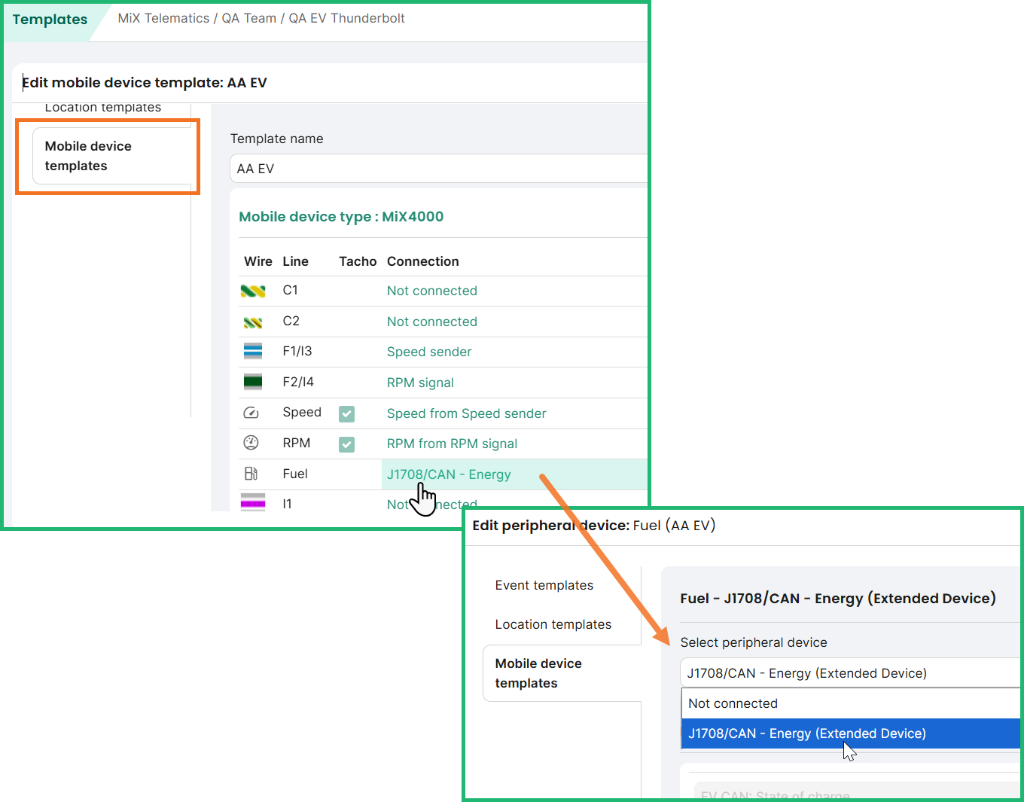
Task: Select Mobile device templates in left sidebar
Action: pos(111,156)
